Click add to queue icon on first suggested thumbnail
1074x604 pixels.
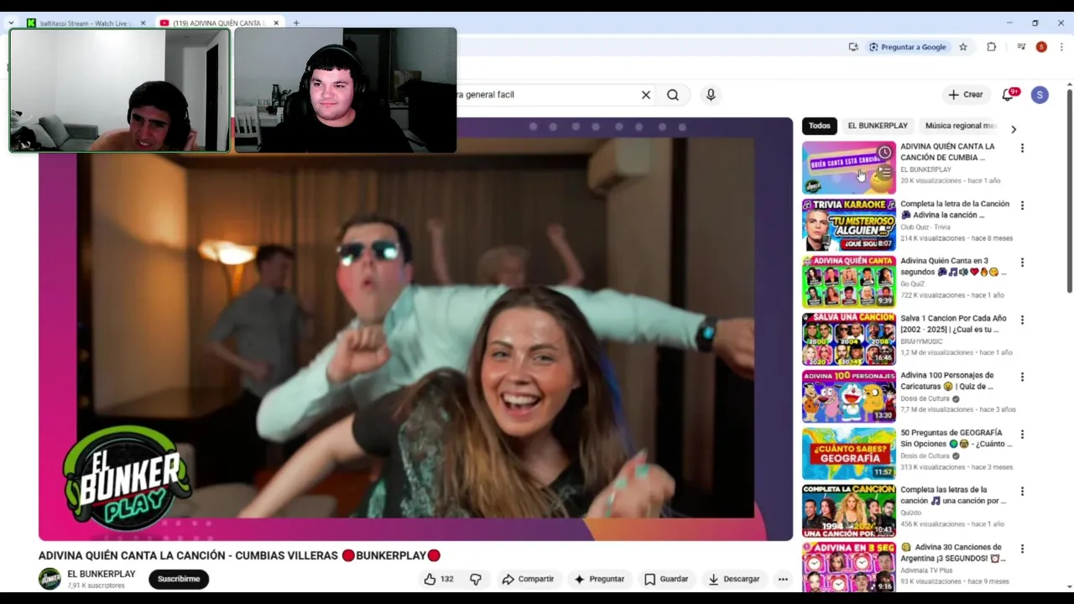point(884,173)
